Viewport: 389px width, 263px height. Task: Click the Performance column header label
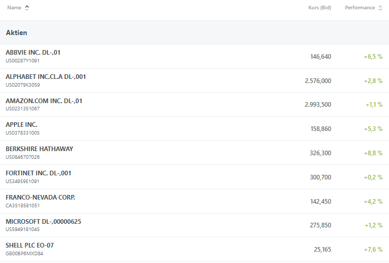[x=360, y=8]
